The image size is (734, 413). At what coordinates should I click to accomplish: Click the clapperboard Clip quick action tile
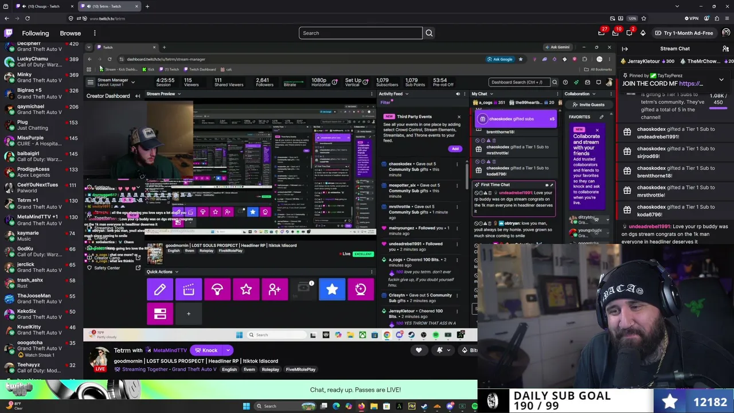pos(189,290)
